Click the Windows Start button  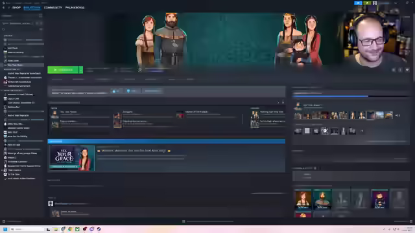coord(5,229)
